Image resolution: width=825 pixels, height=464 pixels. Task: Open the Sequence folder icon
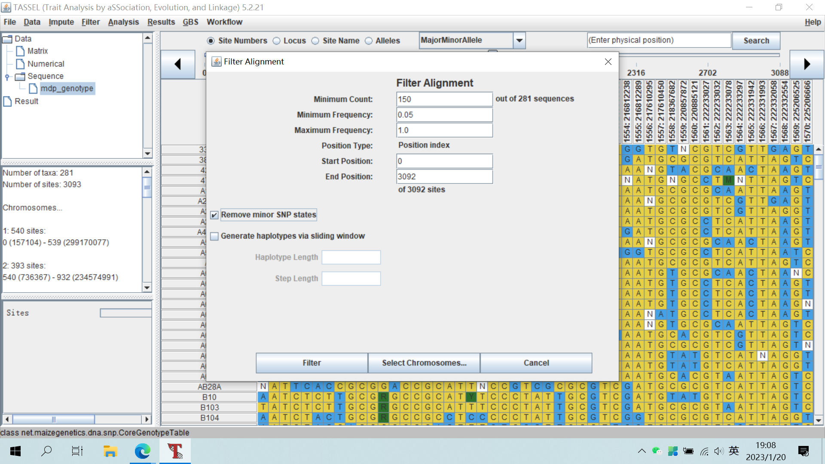[20, 76]
